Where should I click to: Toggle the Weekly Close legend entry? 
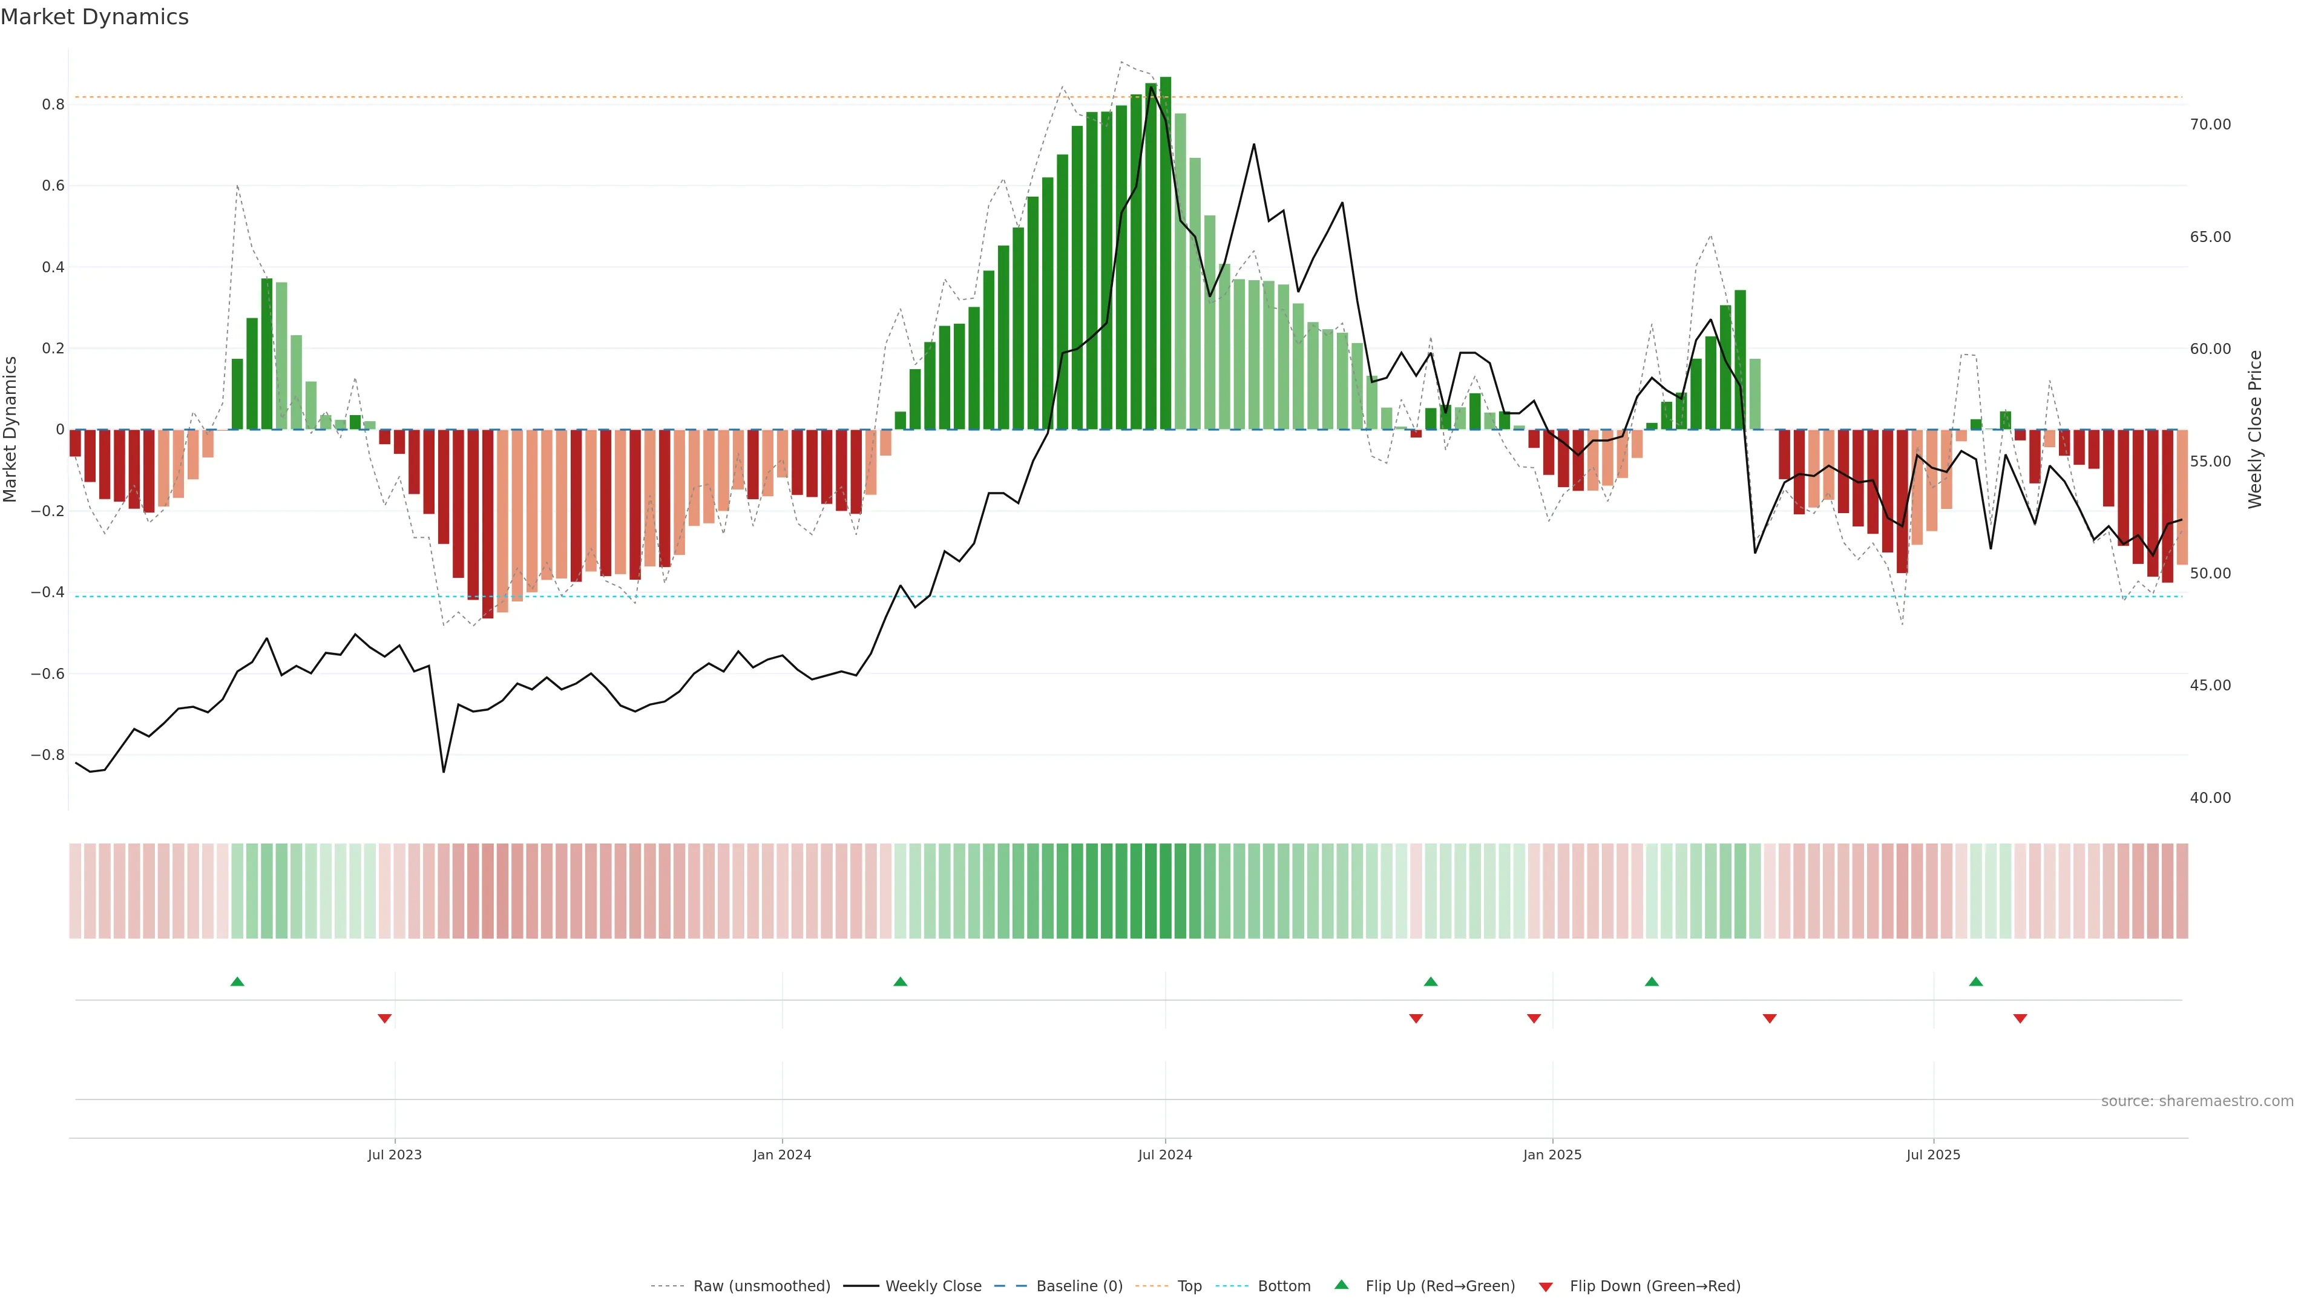click(933, 1286)
